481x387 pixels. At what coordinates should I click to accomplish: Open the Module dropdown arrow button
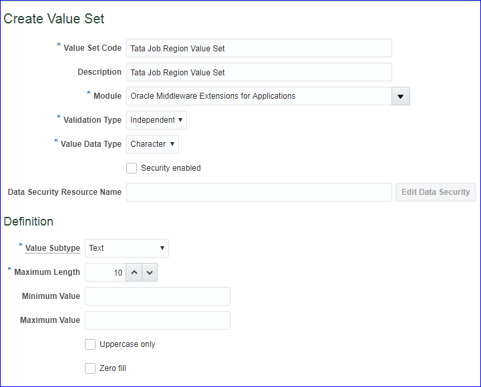pyautogui.click(x=400, y=96)
